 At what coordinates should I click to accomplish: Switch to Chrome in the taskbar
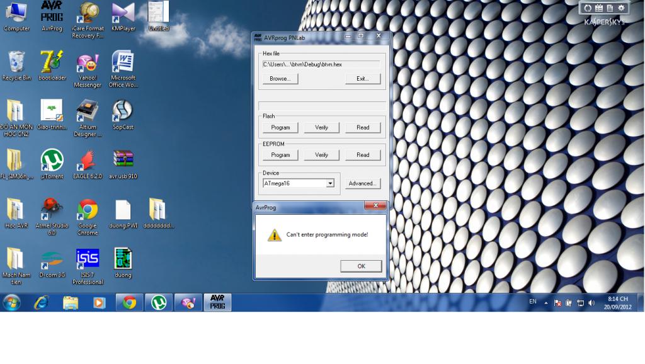tap(129, 303)
